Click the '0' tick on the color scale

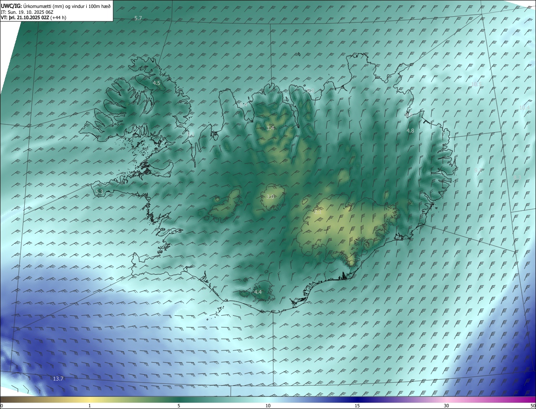tap(2, 406)
